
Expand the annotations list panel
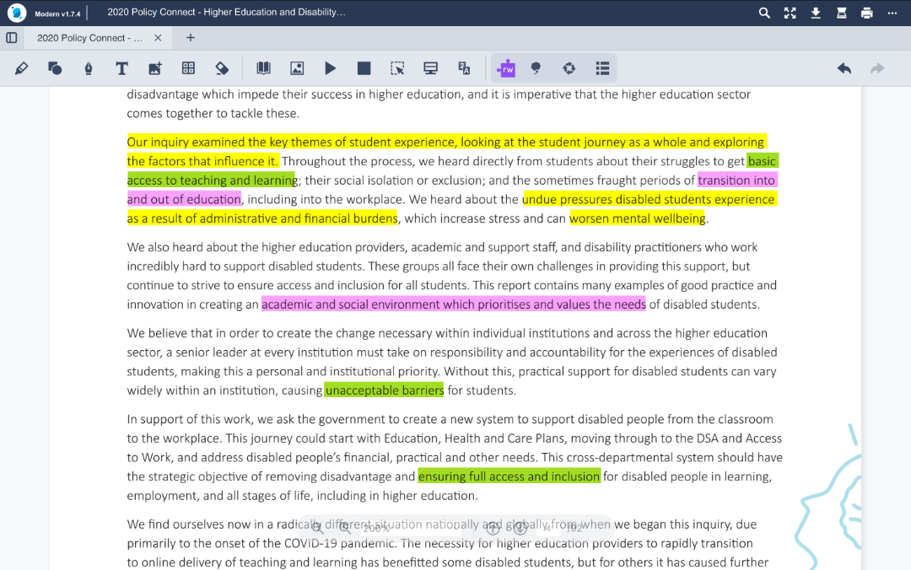(x=602, y=68)
